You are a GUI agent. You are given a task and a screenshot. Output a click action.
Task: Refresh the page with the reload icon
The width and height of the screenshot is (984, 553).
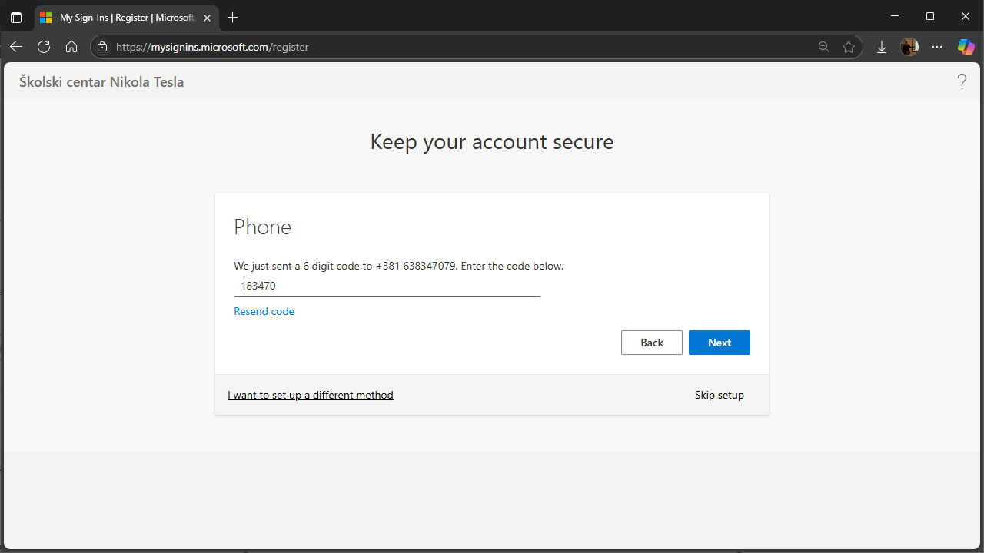coord(44,47)
